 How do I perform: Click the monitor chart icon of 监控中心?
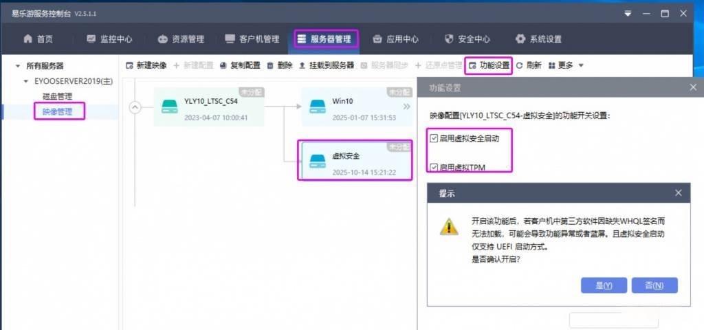tap(91, 39)
